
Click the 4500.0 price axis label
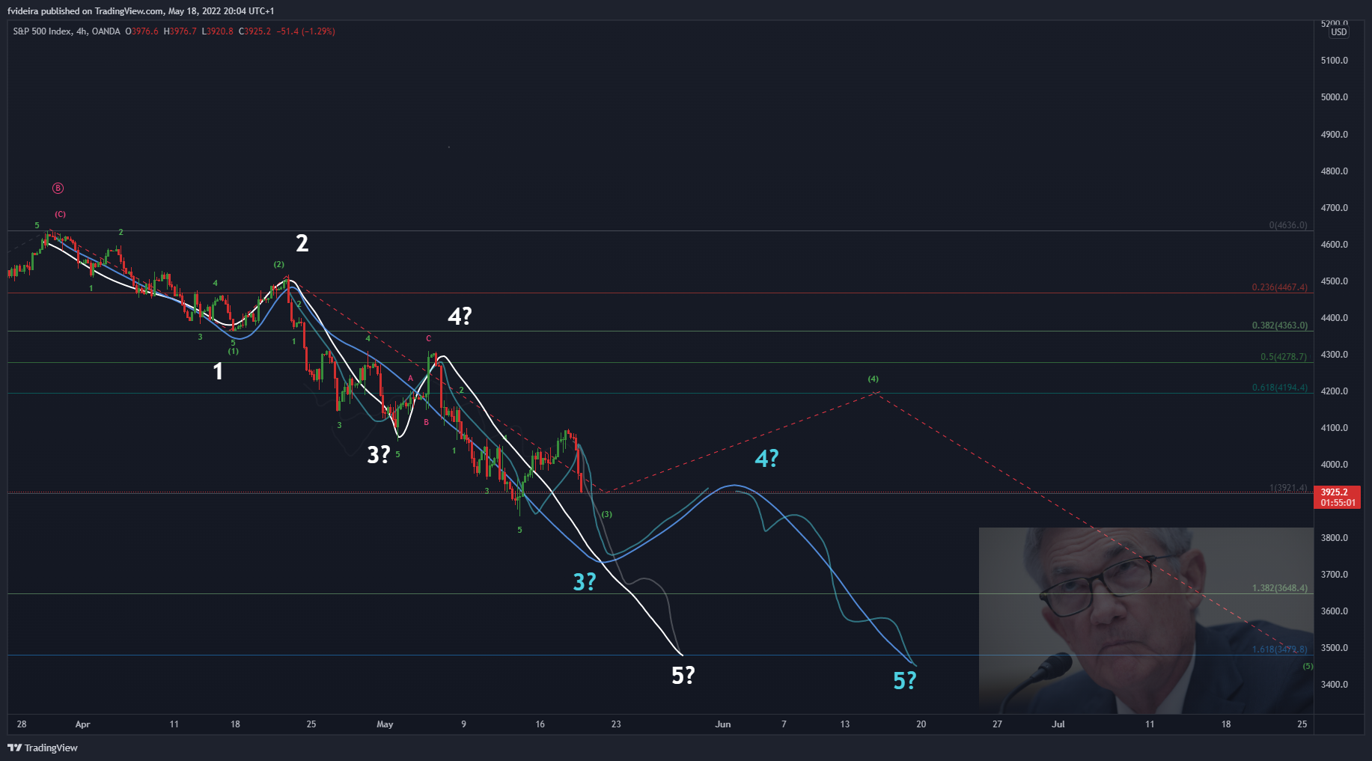[x=1335, y=281]
